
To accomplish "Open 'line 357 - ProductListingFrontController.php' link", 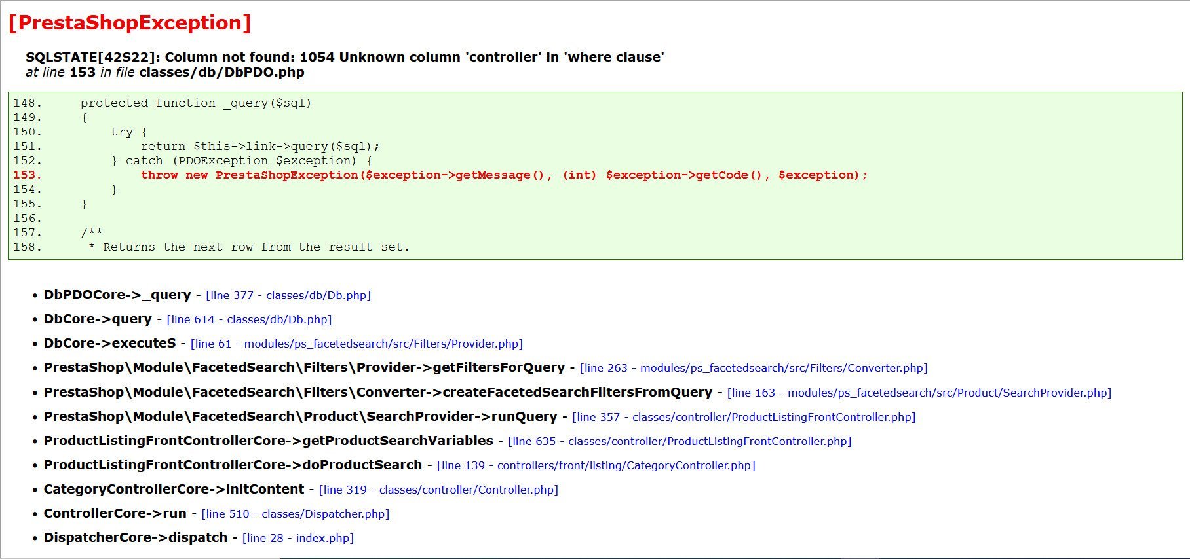I will pyautogui.click(x=744, y=417).
